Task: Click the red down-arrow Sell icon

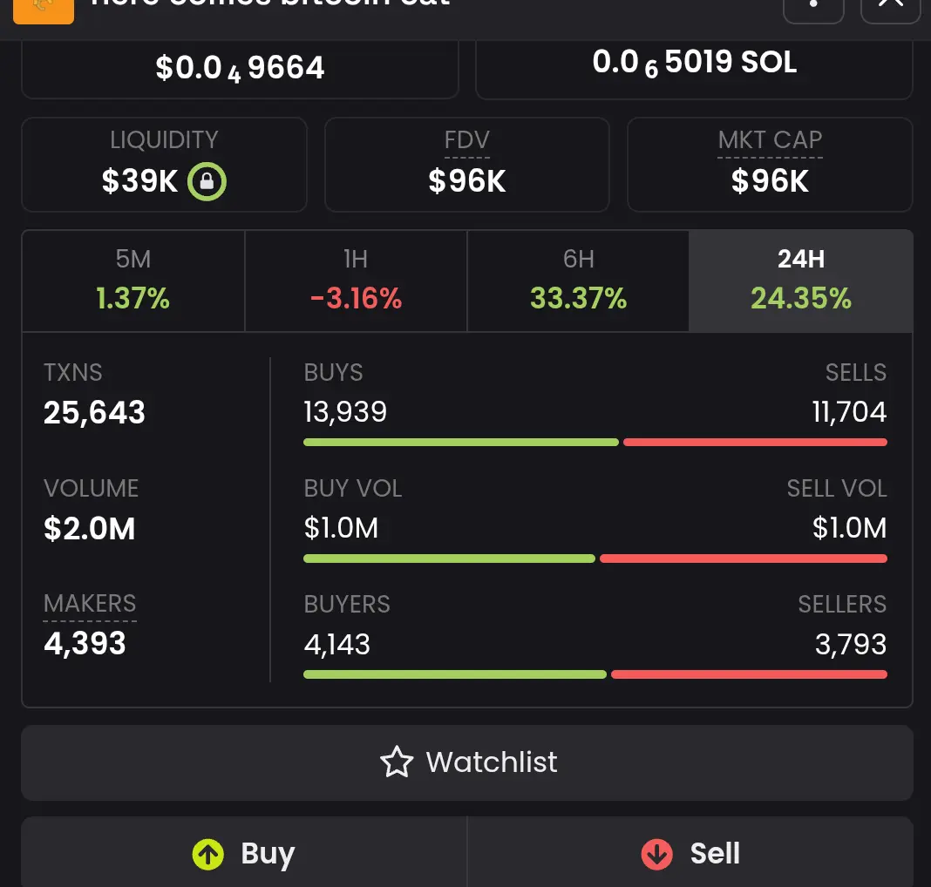Action: click(x=656, y=855)
